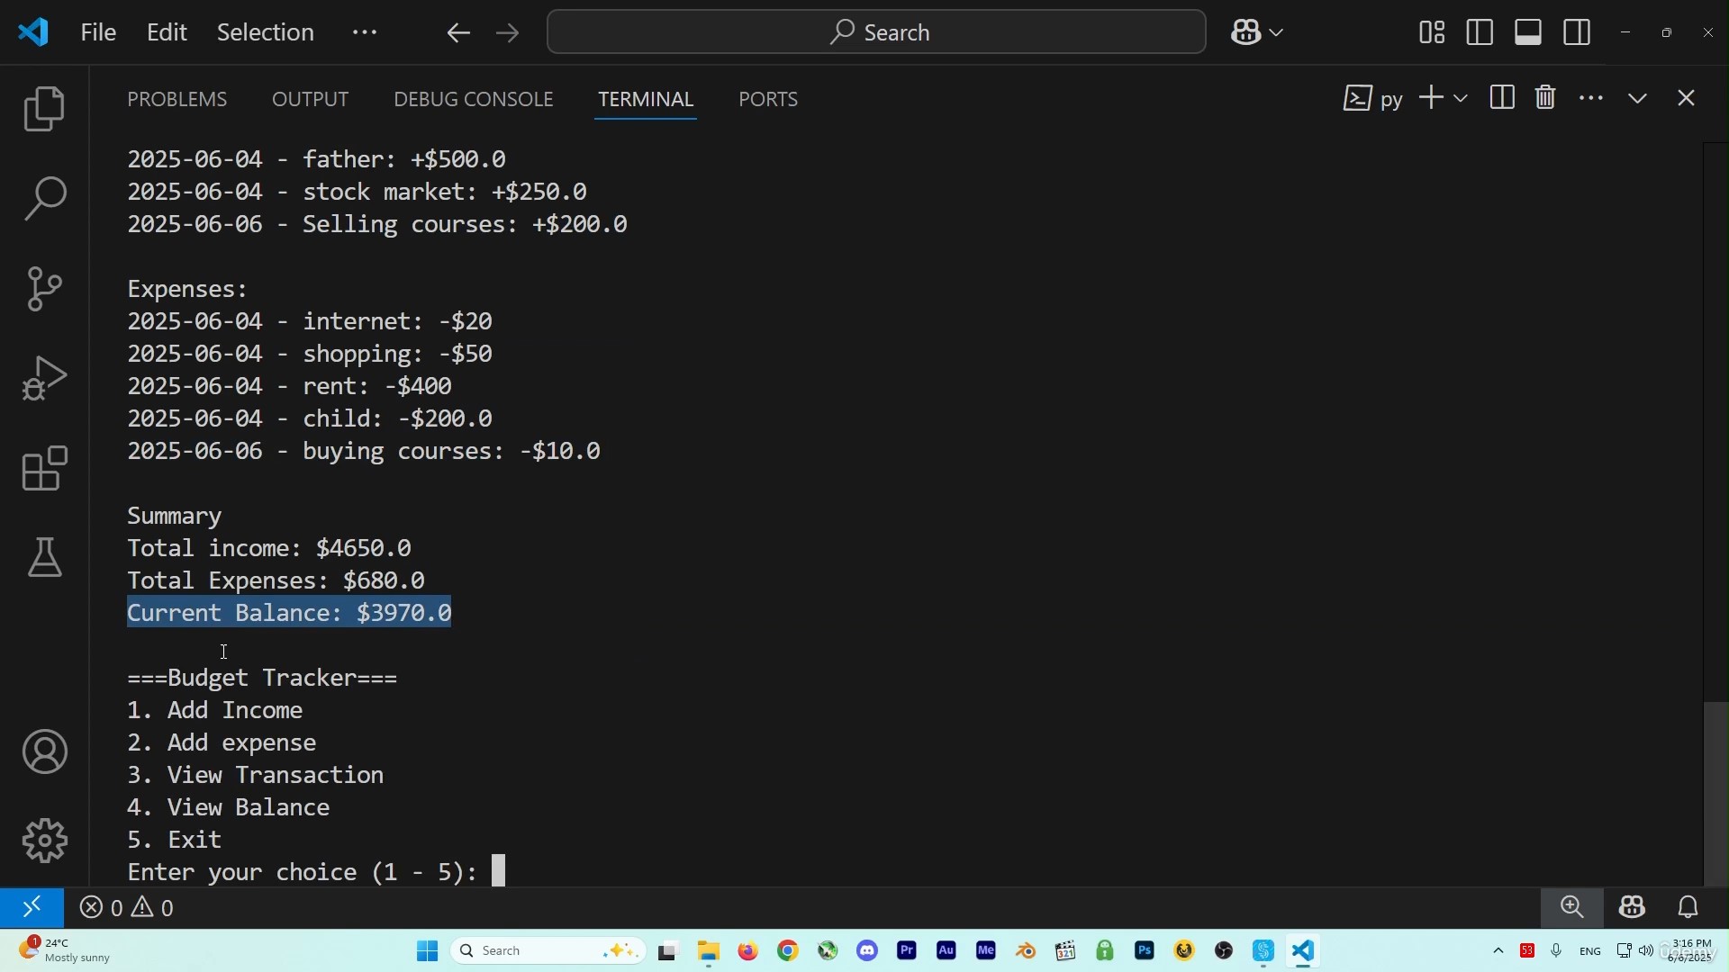Screen dimensions: 1729x972
Task: Open the Copilot chat icon in title bar
Action: coord(1246,32)
